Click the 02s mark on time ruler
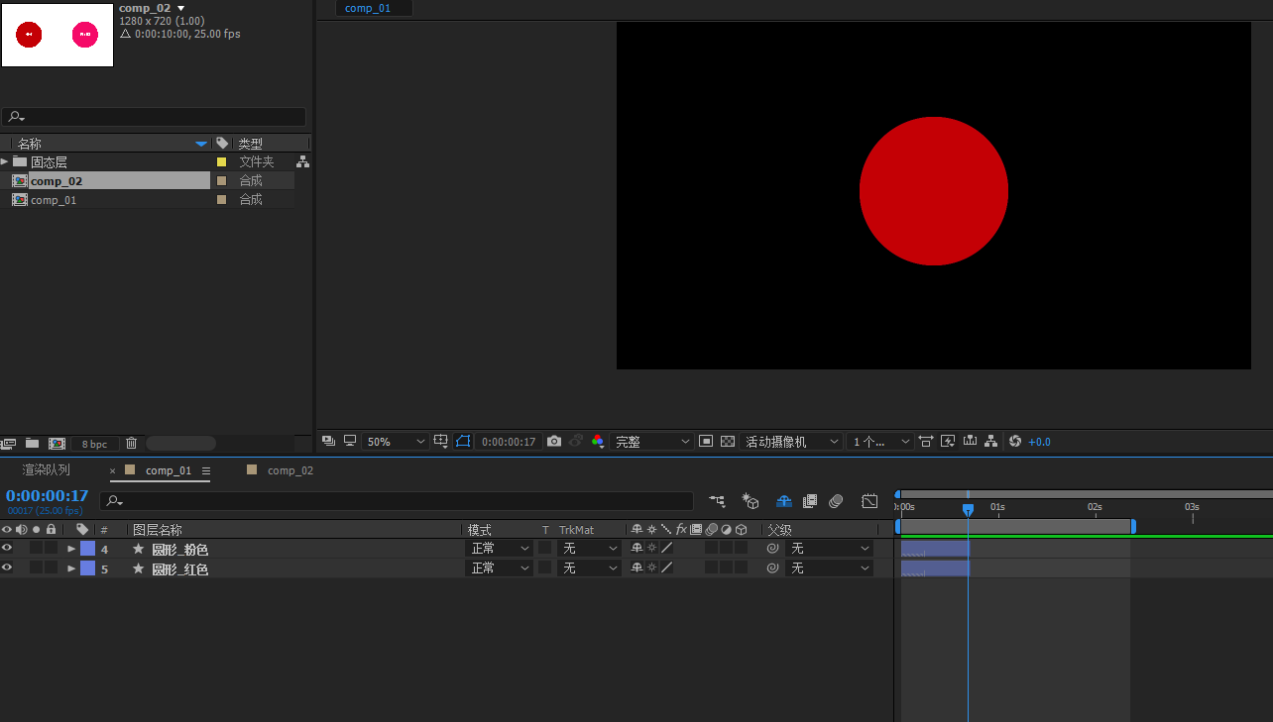Viewport: 1273px width, 722px height. [x=1095, y=508]
